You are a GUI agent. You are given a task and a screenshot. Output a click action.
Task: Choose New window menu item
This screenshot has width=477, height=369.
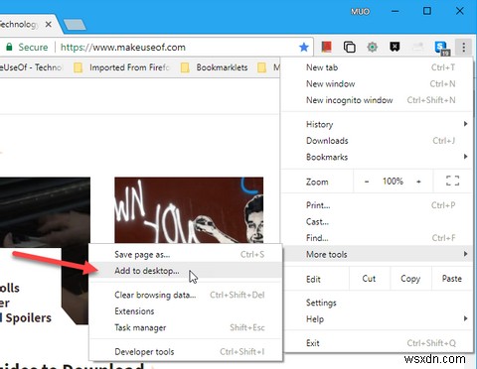click(x=377, y=83)
